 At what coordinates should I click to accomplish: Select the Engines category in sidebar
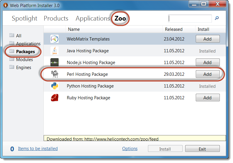pos(23,67)
